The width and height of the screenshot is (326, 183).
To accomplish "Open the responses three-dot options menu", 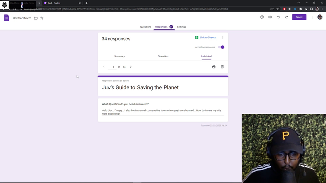I will [223, 38].
